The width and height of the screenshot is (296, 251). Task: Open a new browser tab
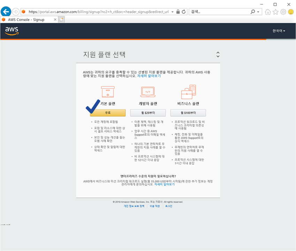[x=61, y=20]
